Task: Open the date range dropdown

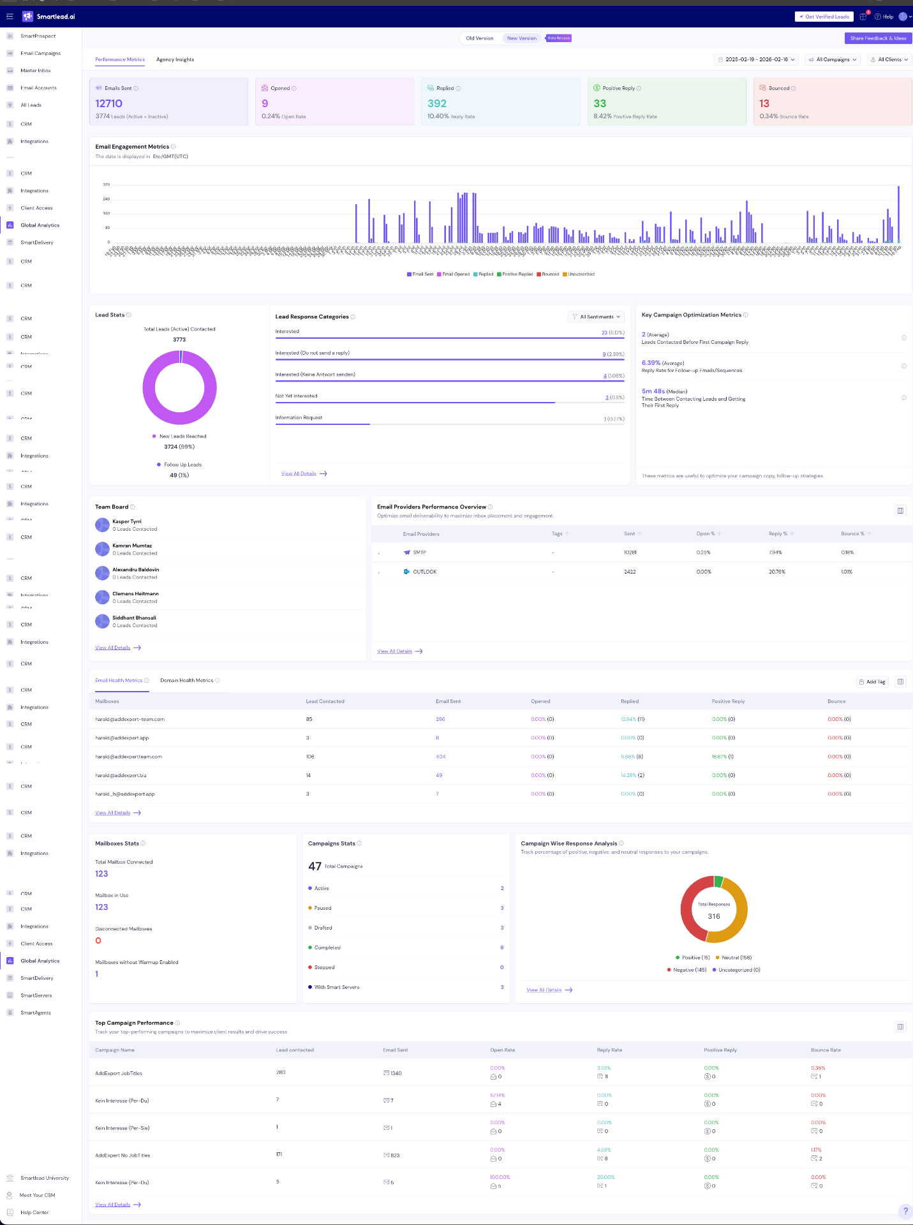Action: [757, 59]
